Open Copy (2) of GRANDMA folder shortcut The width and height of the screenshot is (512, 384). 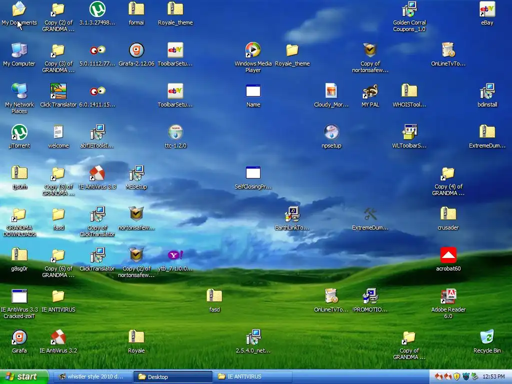point(58,16)
